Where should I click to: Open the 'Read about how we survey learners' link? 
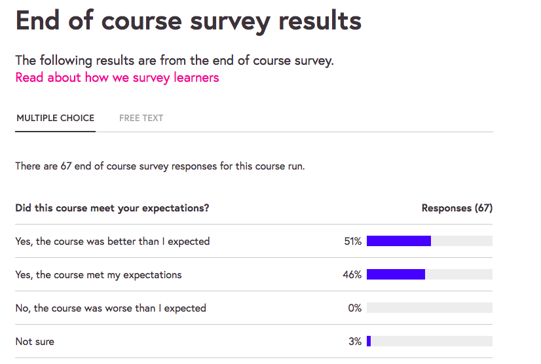(117, 78)
